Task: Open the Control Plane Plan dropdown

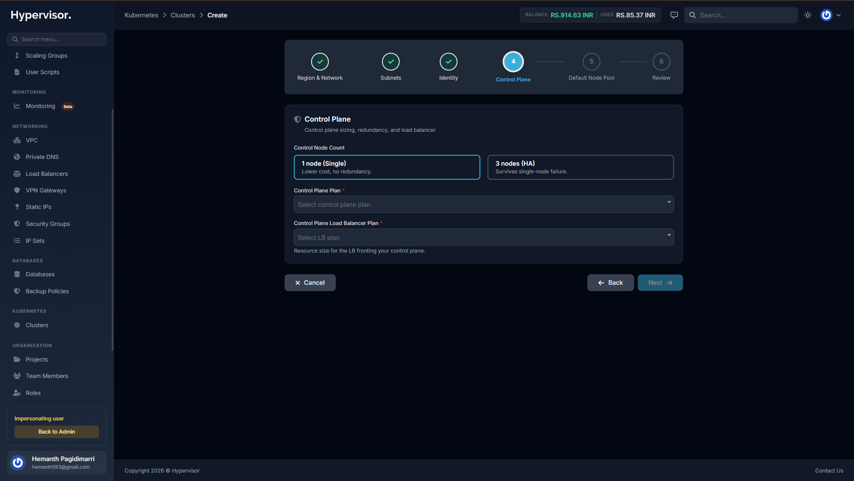Action: coord(483,204)
